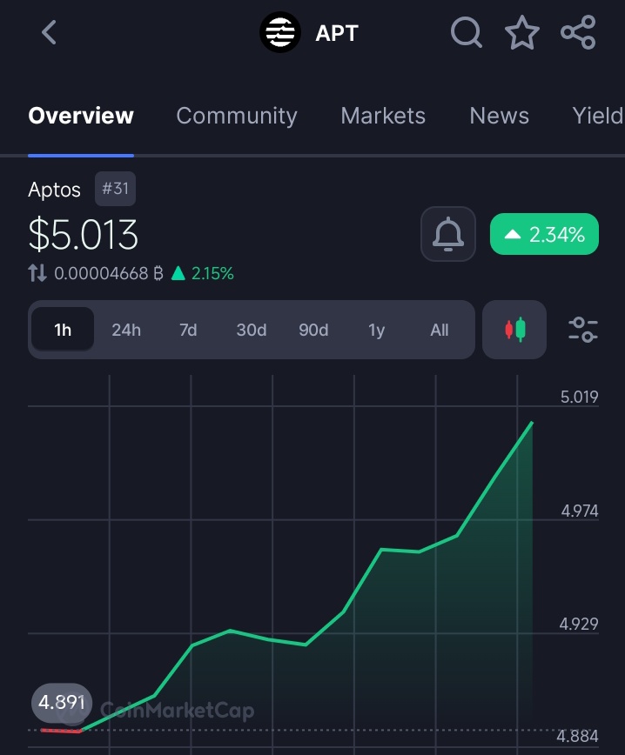Tap the green 2.34% change badge

tap(545, 234)
